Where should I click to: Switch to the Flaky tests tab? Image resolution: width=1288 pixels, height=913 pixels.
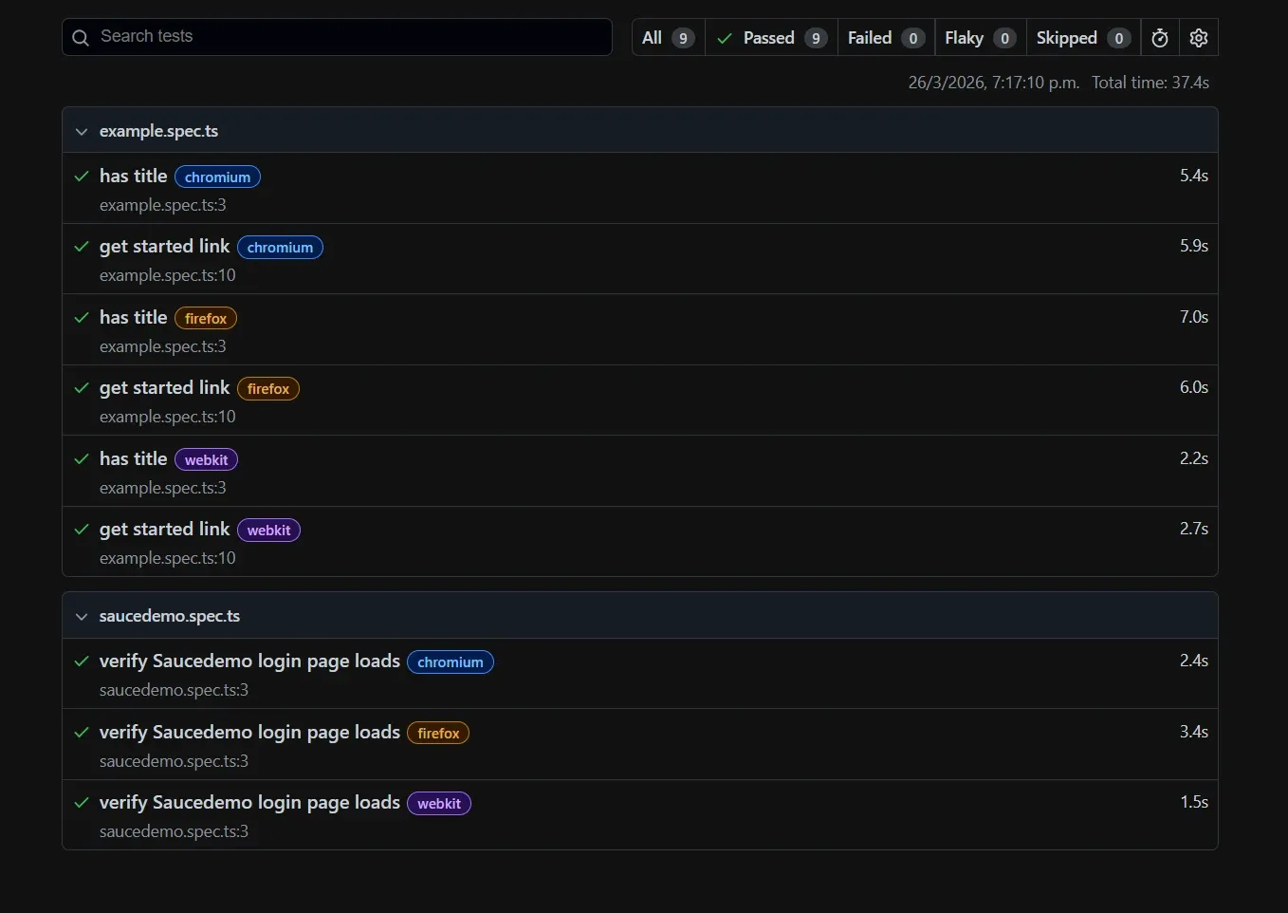click(979, 38)
